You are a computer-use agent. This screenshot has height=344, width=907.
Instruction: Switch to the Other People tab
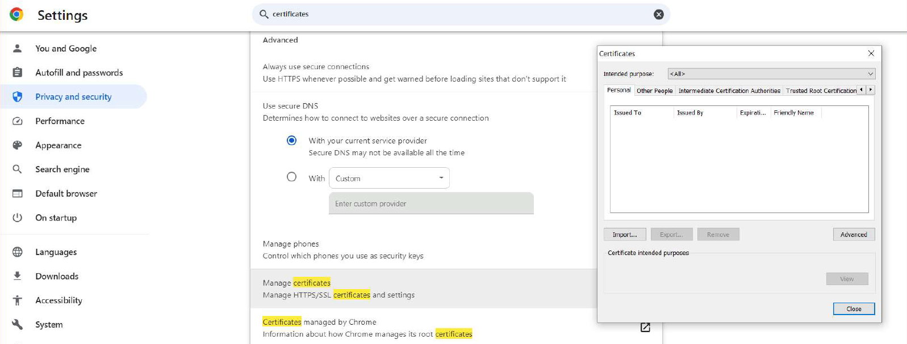654,91
